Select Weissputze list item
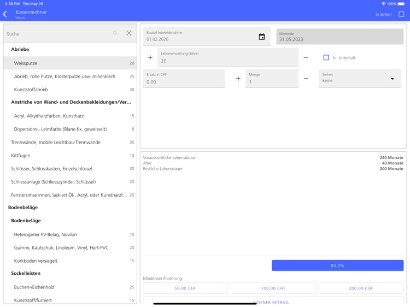This screenshot has height=307, width=410. pyautogui.click(x=70, y=63)
